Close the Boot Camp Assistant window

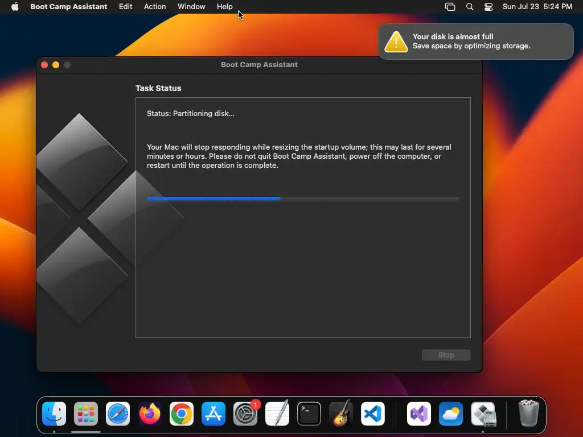tap(44, 65)
